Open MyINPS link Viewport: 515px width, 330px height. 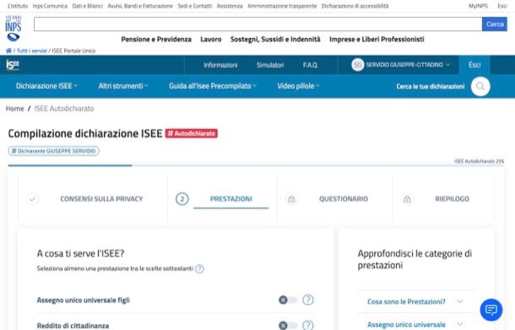[x=478, y=6]
